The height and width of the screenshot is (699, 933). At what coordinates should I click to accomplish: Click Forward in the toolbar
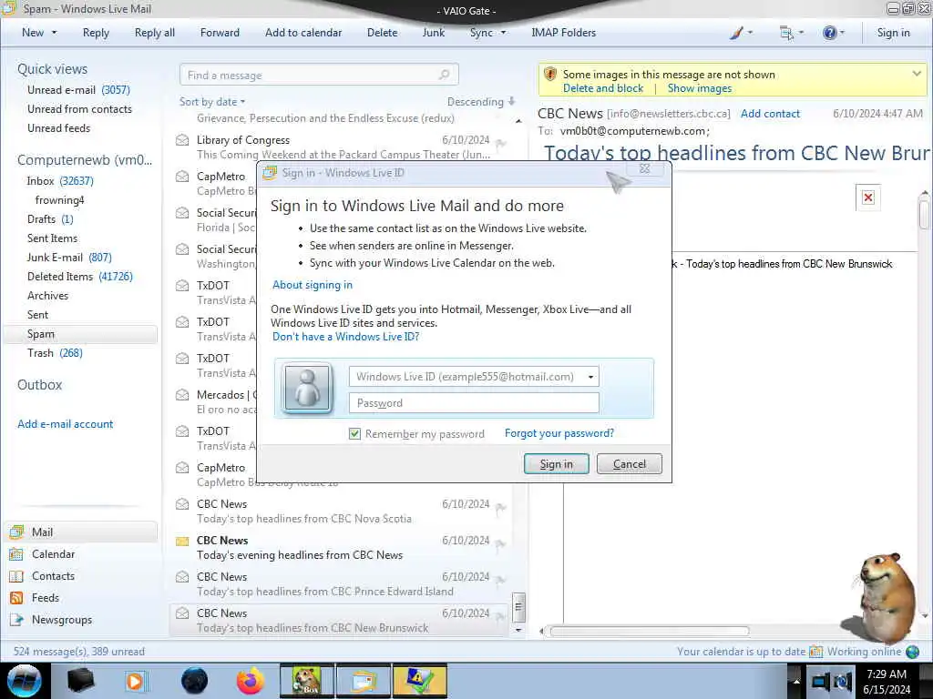pyautogui.click(x=220, y=33)
